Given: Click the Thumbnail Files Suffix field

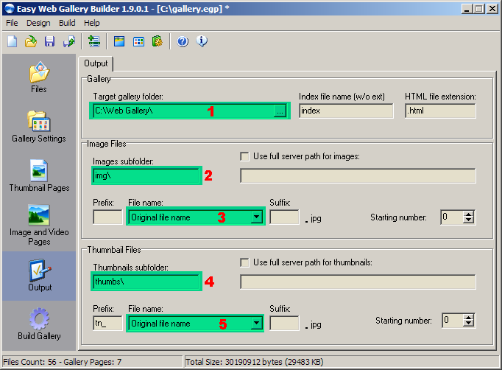Looking at the screenshot, I should tap(284, 323).
